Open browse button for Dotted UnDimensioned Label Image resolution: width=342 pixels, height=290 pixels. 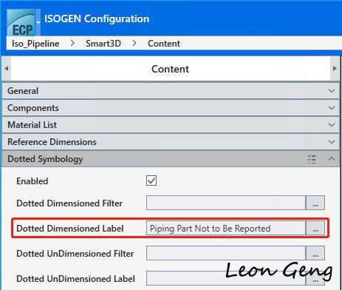(x=315, y=278)
